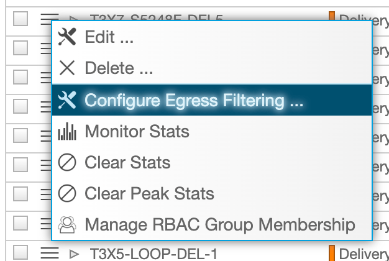Screen dimensions: 389x261
Task: Open the hamburger menu for T3X5-LOOP-DEL-1 row
Action: coord(50,253)
